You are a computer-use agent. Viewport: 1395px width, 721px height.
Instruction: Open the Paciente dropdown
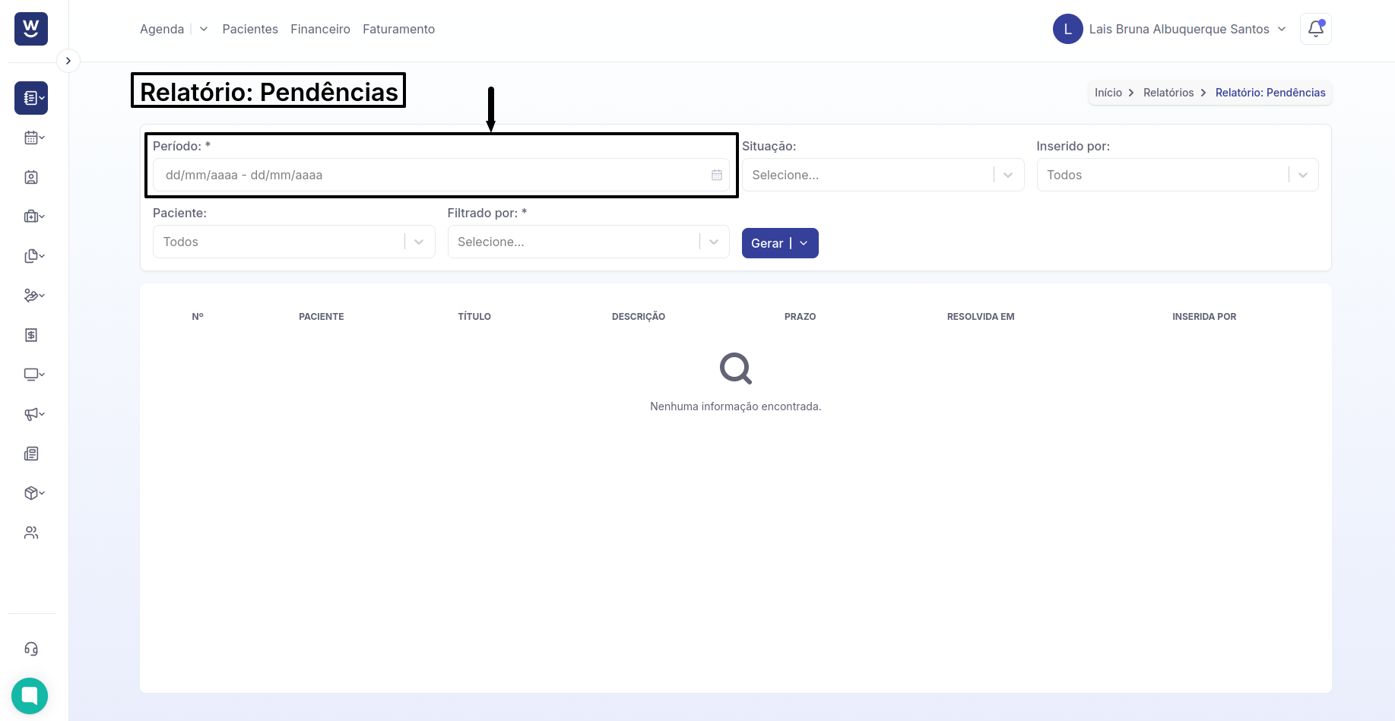coord(294,242)
